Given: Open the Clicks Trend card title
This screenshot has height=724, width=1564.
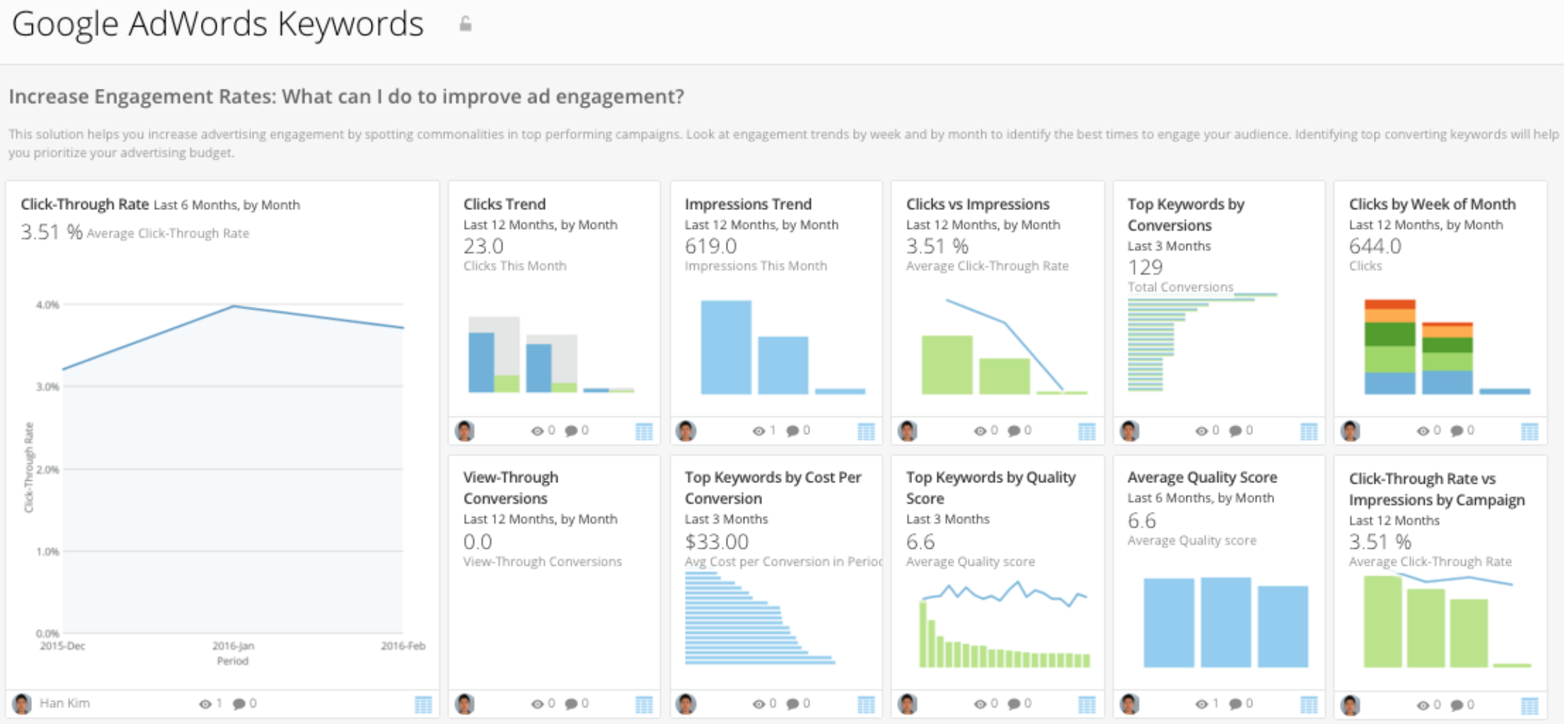Looking at the screenshot, I should click(504, 204).
